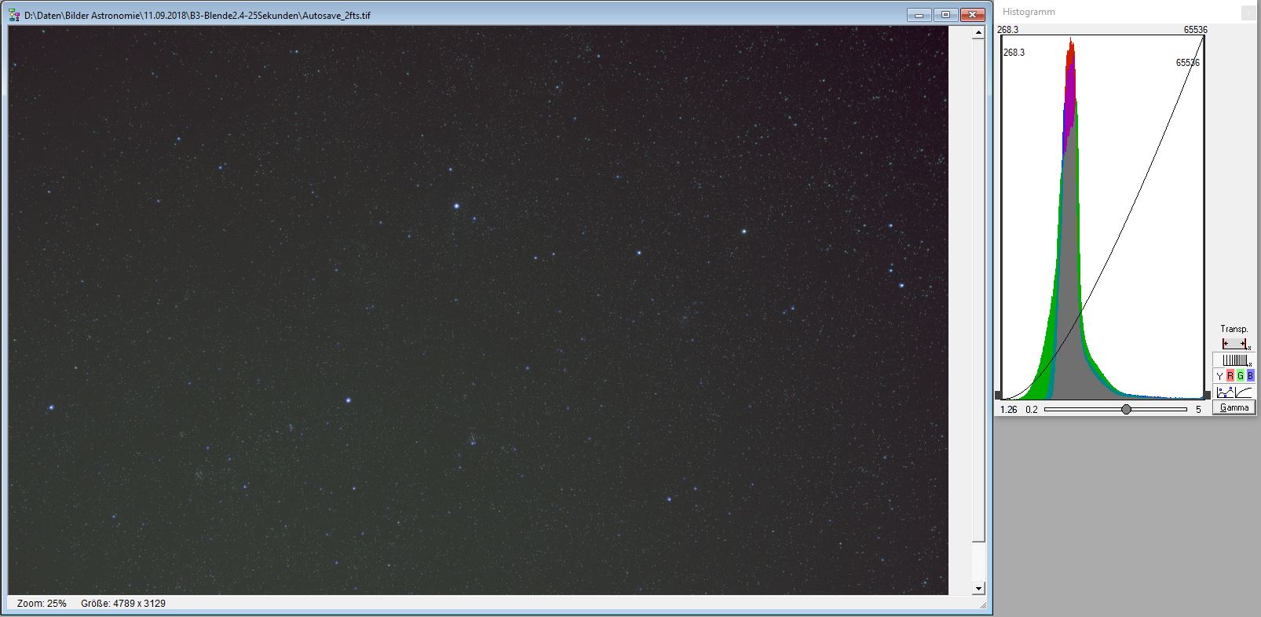Toggle the Y luminance channel
The image size is (1261, 617).
pyautogui.click(x=1219, y=376)
